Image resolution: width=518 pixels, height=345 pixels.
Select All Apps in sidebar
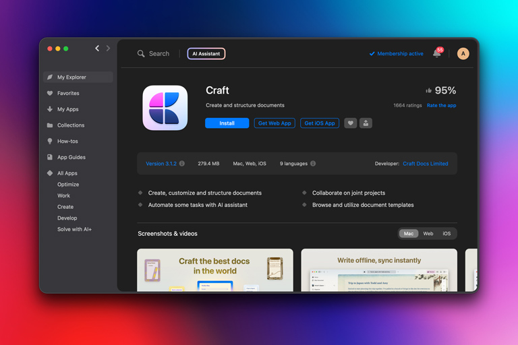[67, 173]
